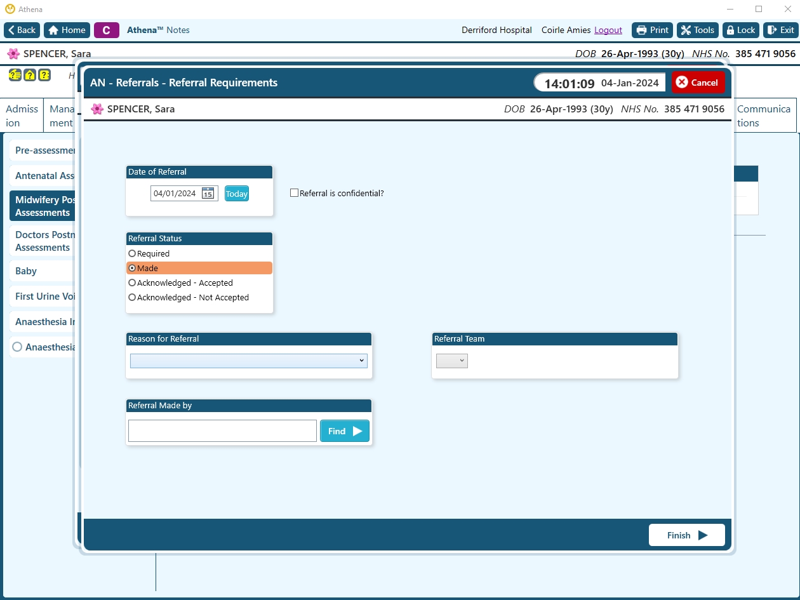Choose Acknowledged - Not Accepted status
800x600 pixels.
coord(199,297)
